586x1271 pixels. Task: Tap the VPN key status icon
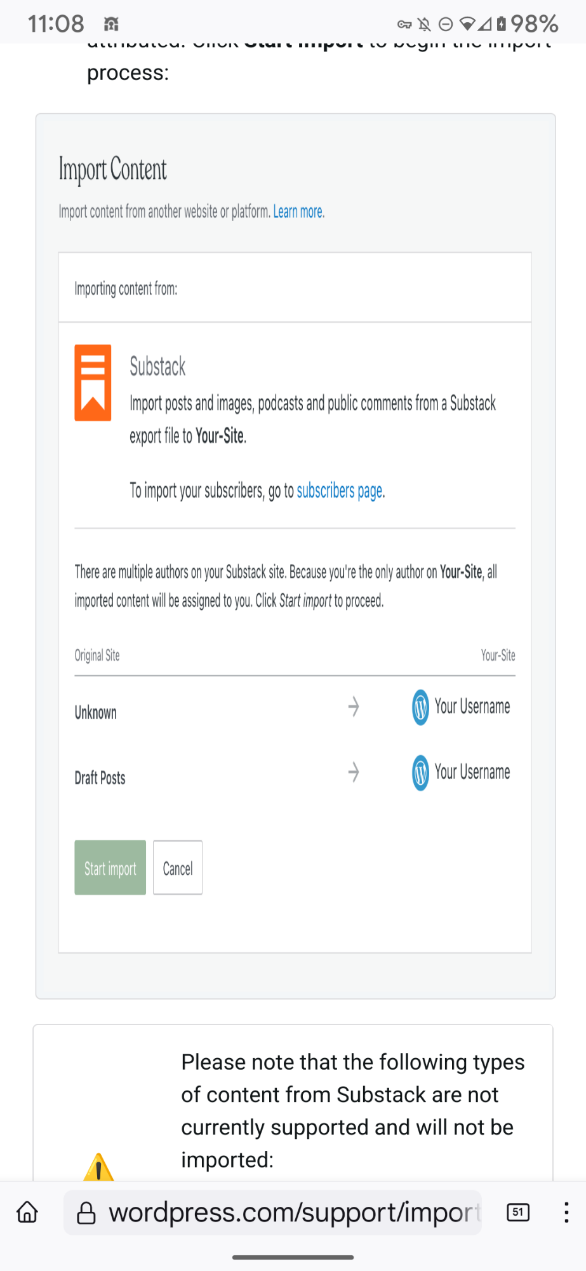[x=404, y=25]
